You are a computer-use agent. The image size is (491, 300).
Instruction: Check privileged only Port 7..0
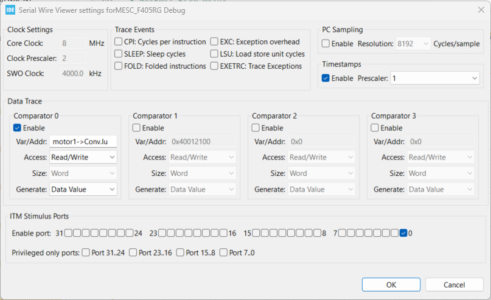click(x=223, y=253)
